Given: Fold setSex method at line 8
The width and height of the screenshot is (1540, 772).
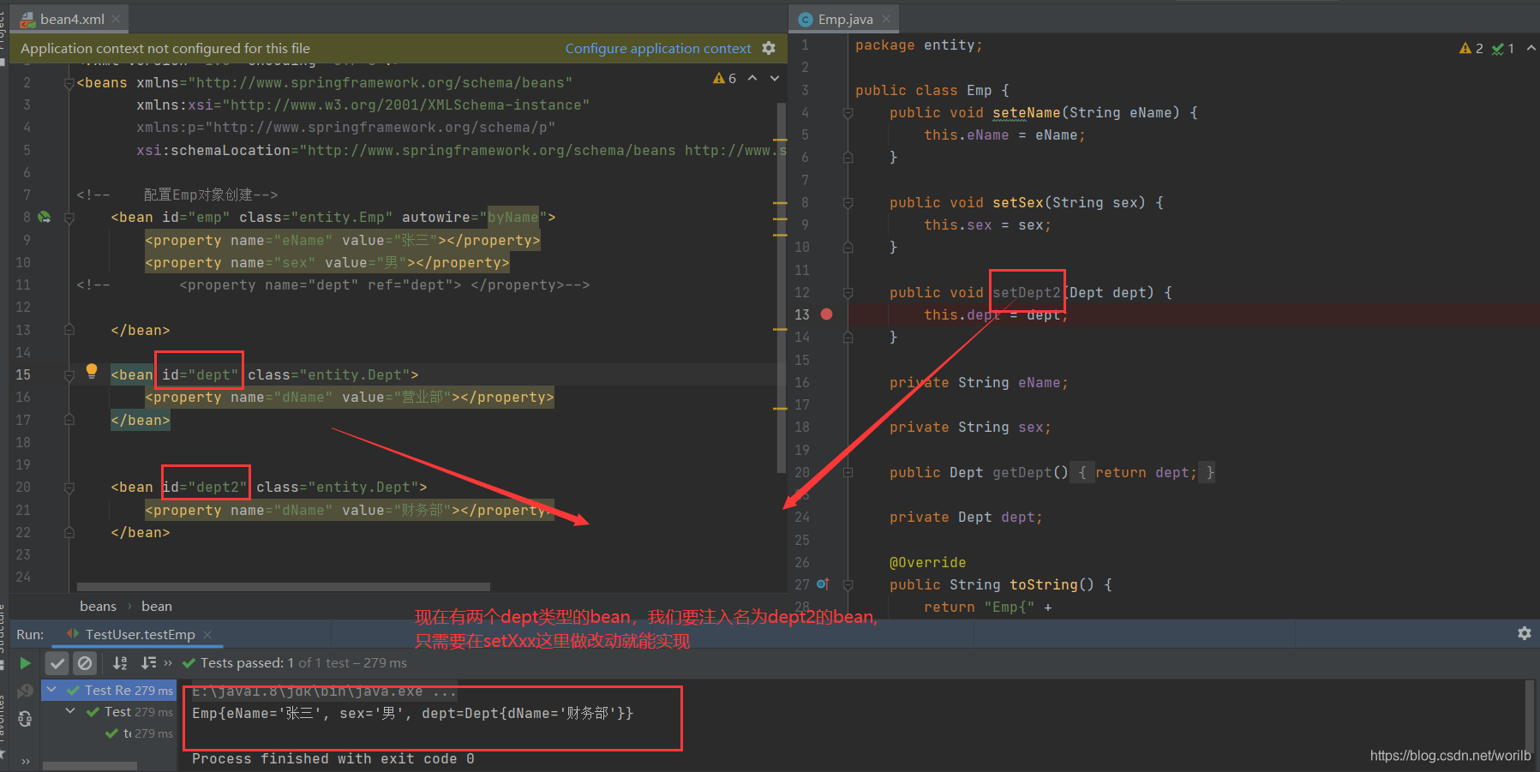Looking at the screenshot, I should pyautogui.click(x=848, y=203).
